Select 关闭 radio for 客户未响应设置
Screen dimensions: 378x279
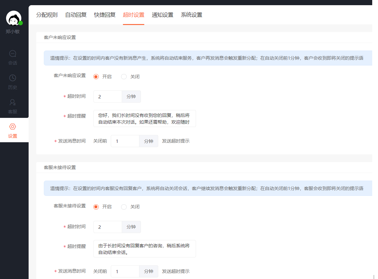click(124, 77)
